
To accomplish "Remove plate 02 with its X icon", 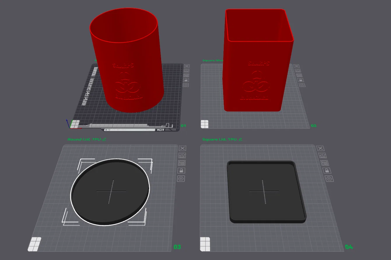I will click(x=297, y=66).
